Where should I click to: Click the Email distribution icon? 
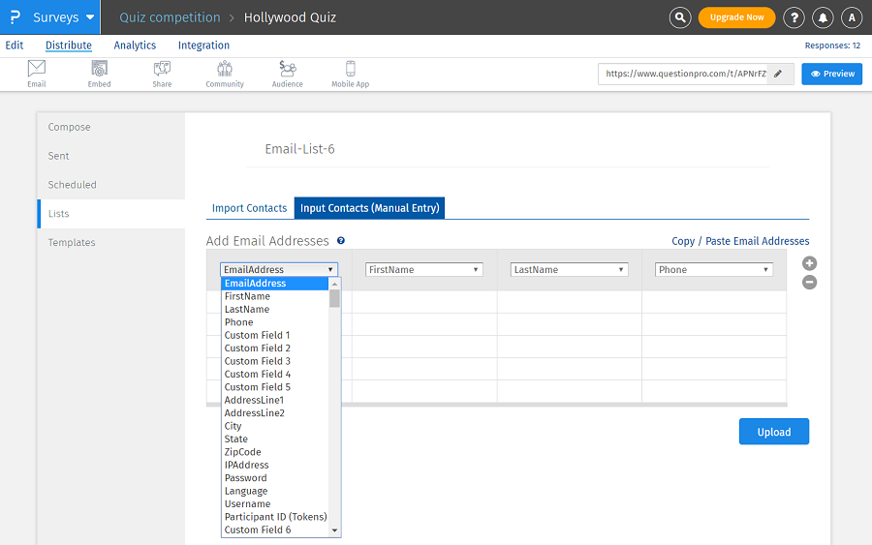click(37, 74)
